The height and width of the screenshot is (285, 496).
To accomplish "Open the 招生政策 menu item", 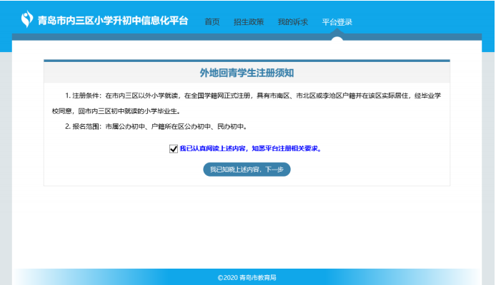I will click(248, 21).
